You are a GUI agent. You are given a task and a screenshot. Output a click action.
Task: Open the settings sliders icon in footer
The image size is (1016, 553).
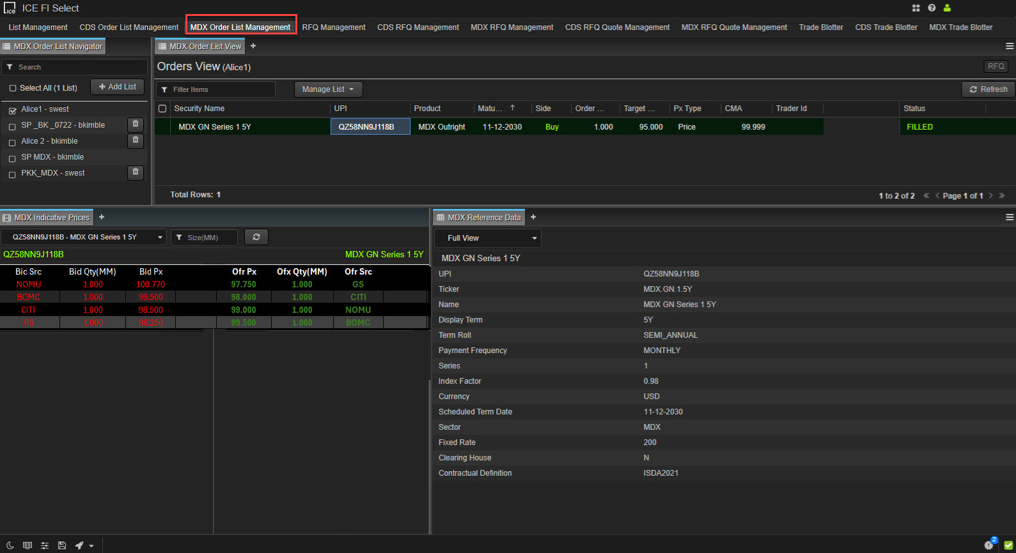click(x=45, y=545)
